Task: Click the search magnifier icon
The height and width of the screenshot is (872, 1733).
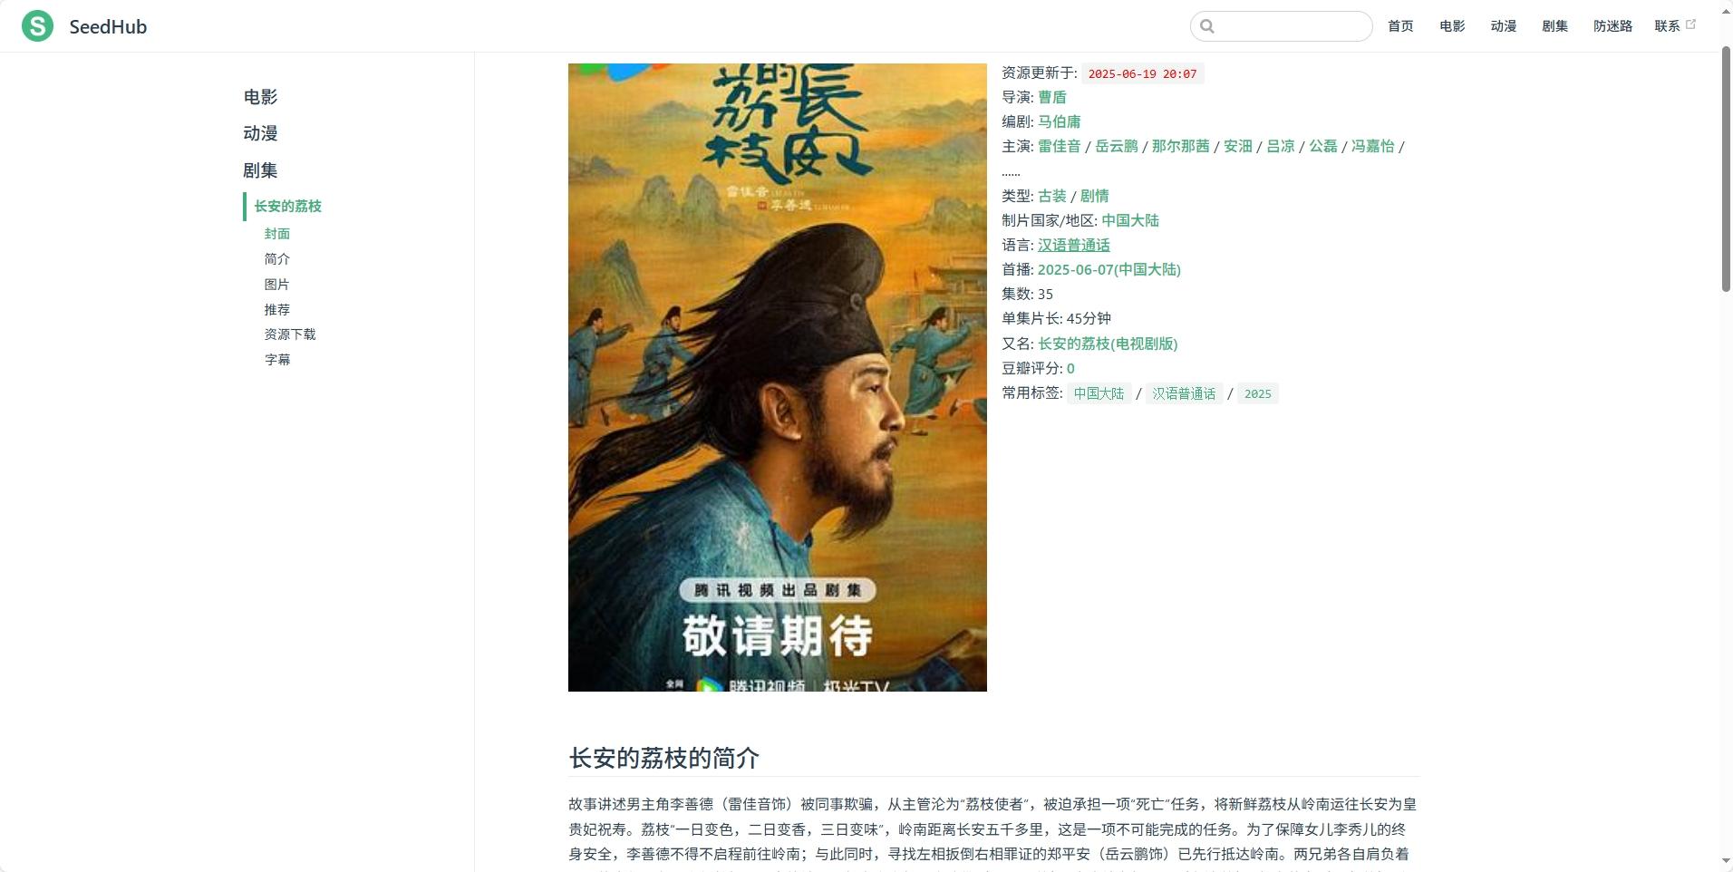Action: tap(1207, 26)
